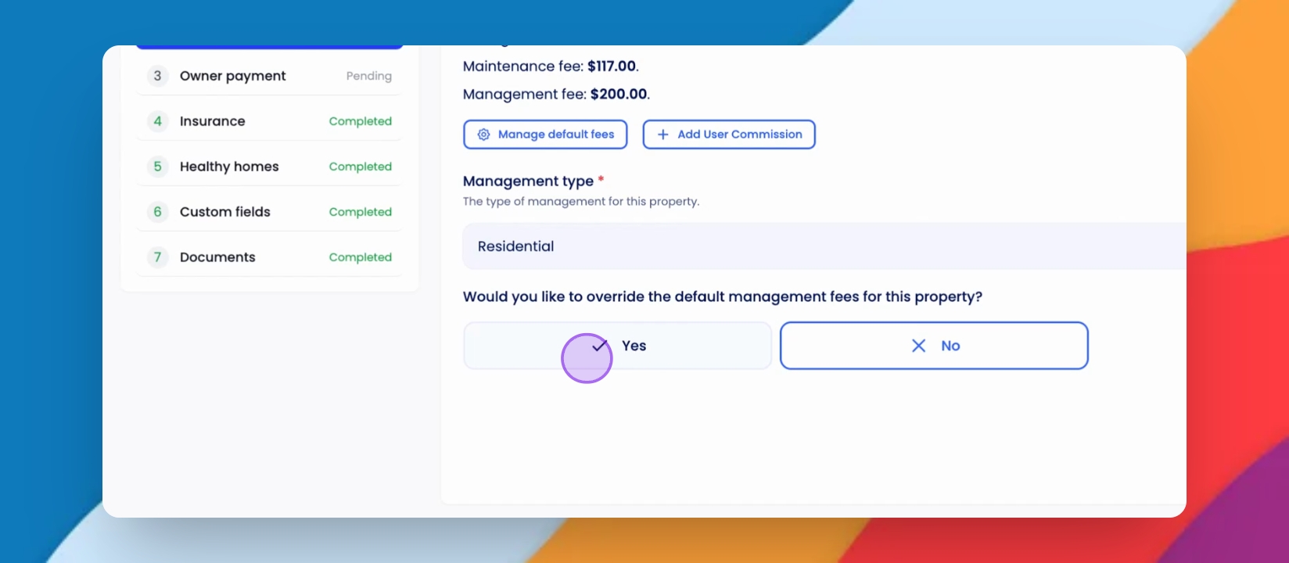This screenshot has height=563, width=1289.
Task: Click 'The type of management for this property' hint
Action: pyautogui.click(x=581, y=202)
